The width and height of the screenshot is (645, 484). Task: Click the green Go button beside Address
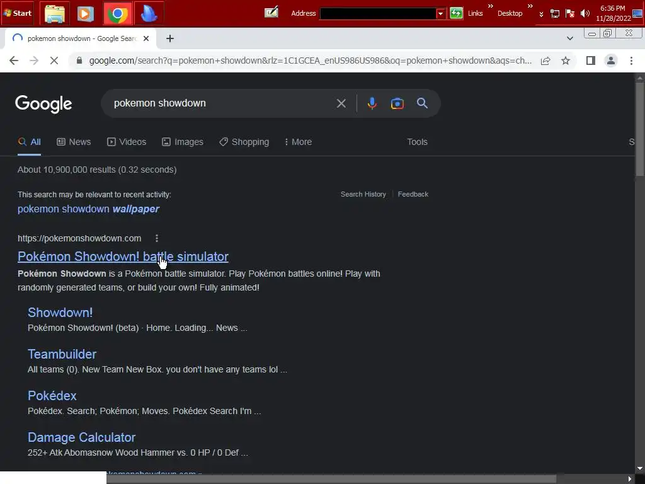[456, 13]
